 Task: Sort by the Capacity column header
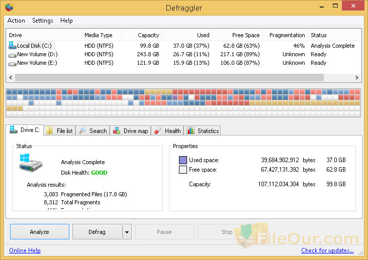pos(142,35)
